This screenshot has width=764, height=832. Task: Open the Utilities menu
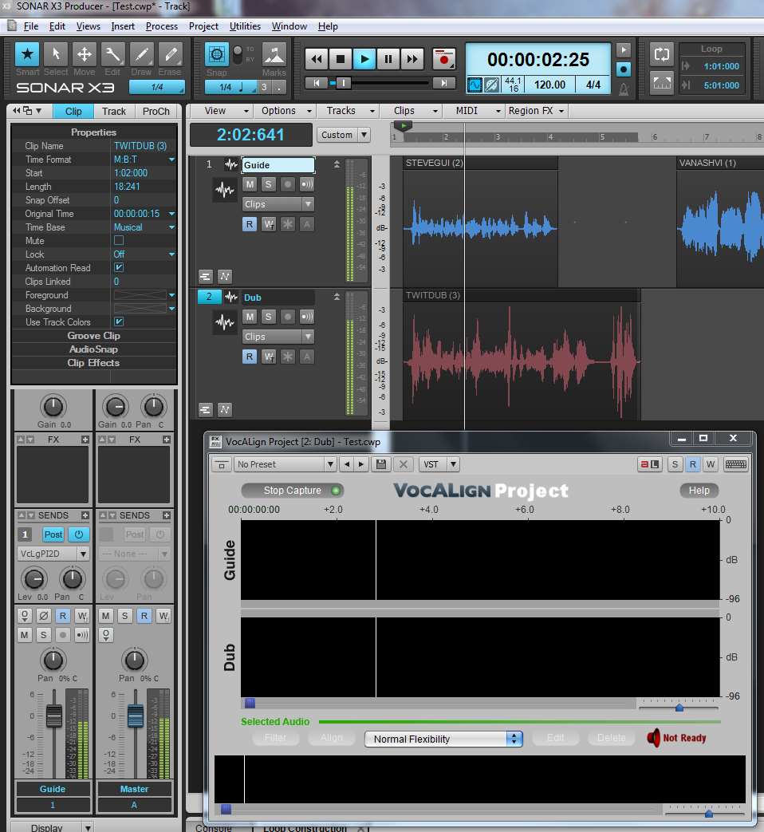[x=245, y=26]
